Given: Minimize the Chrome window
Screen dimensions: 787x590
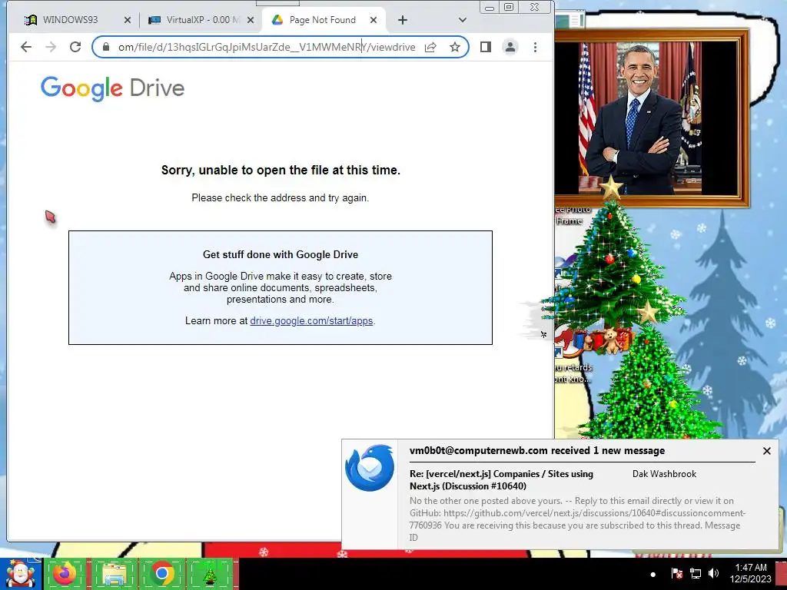Looking at the screenshot, I should click(490, 8).
